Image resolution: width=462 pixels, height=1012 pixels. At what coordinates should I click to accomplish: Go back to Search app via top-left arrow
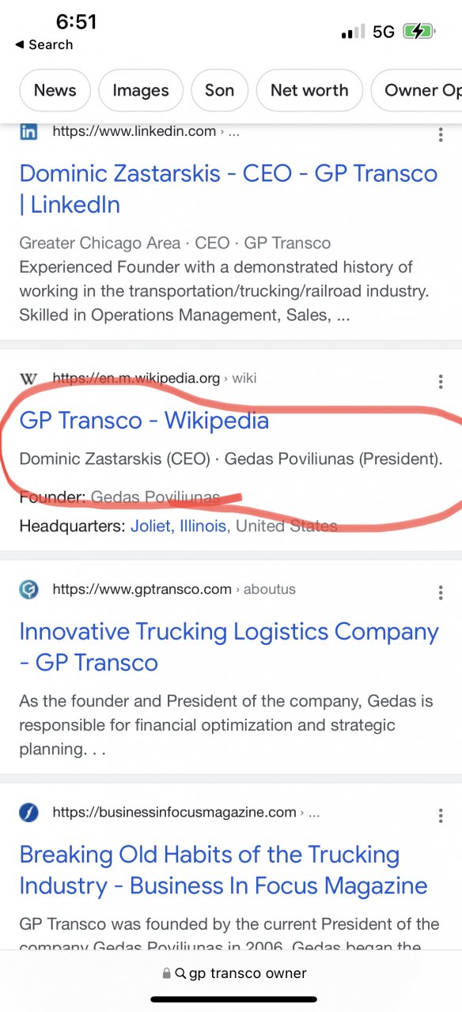click(x=19, y=45)
